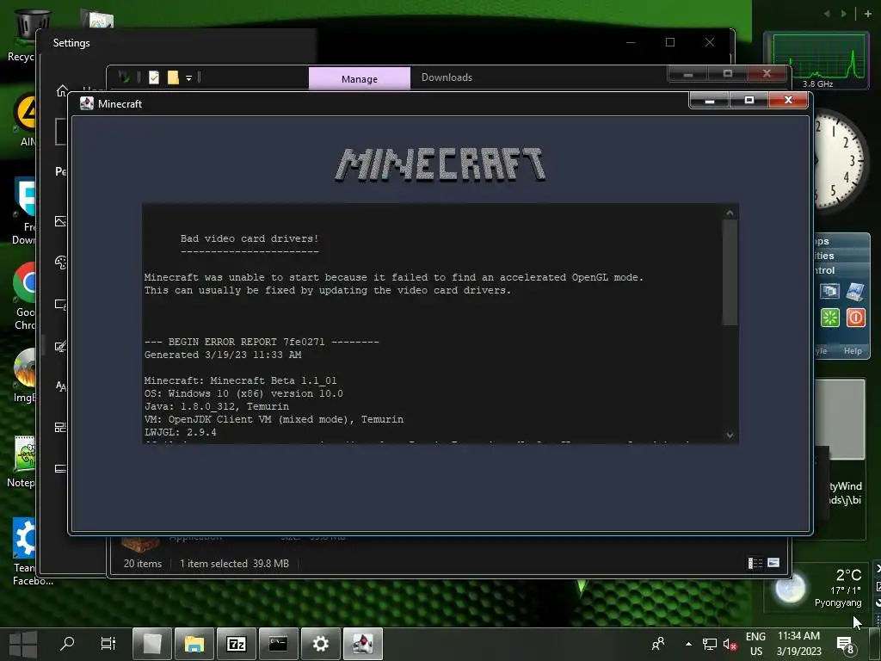Open Notepad++ desktop icon
The image size is (881, 661).
(22, 462)
